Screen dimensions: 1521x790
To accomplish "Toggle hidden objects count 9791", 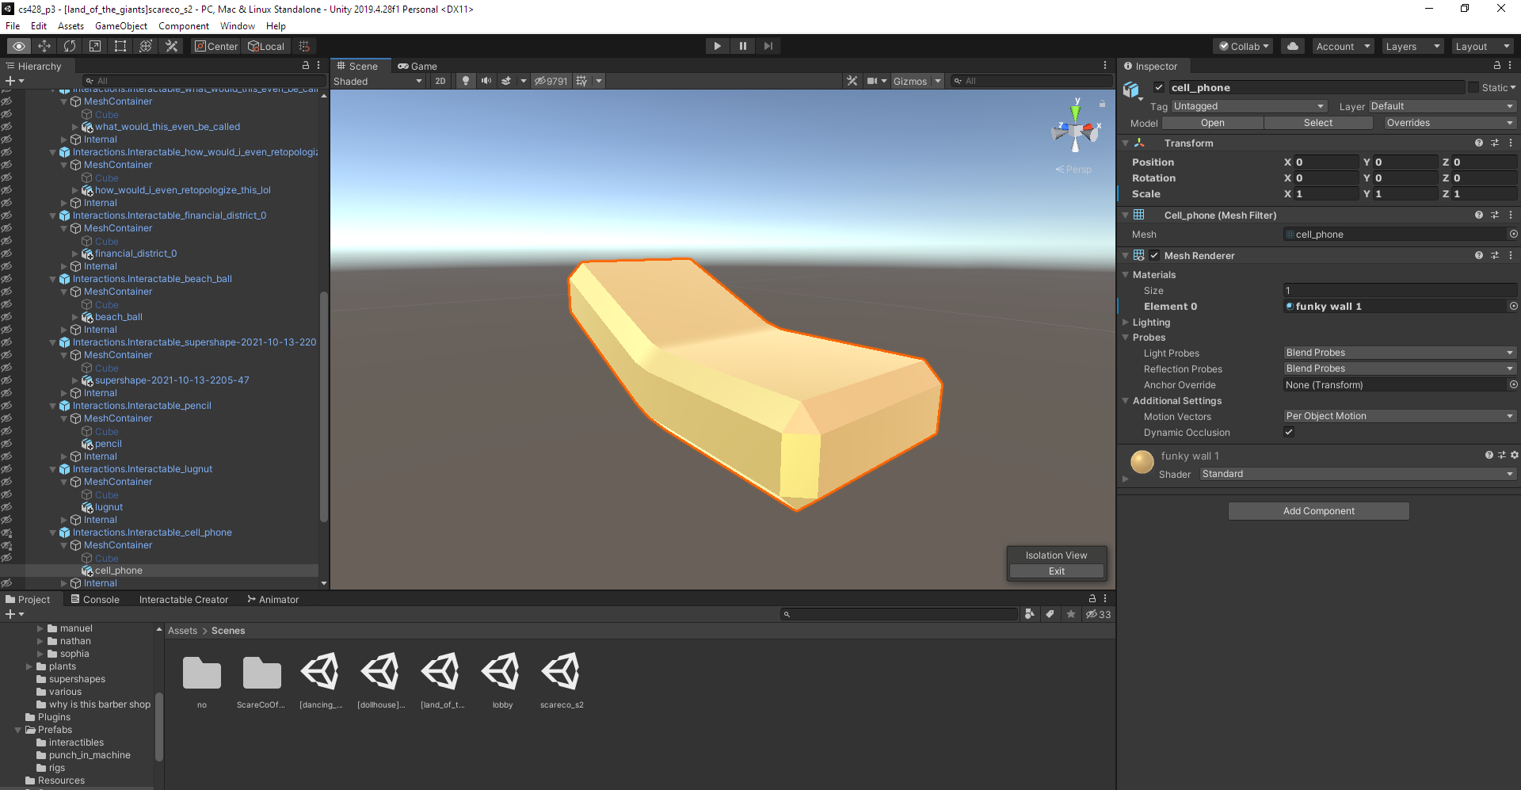I will [x=551, y=81].
